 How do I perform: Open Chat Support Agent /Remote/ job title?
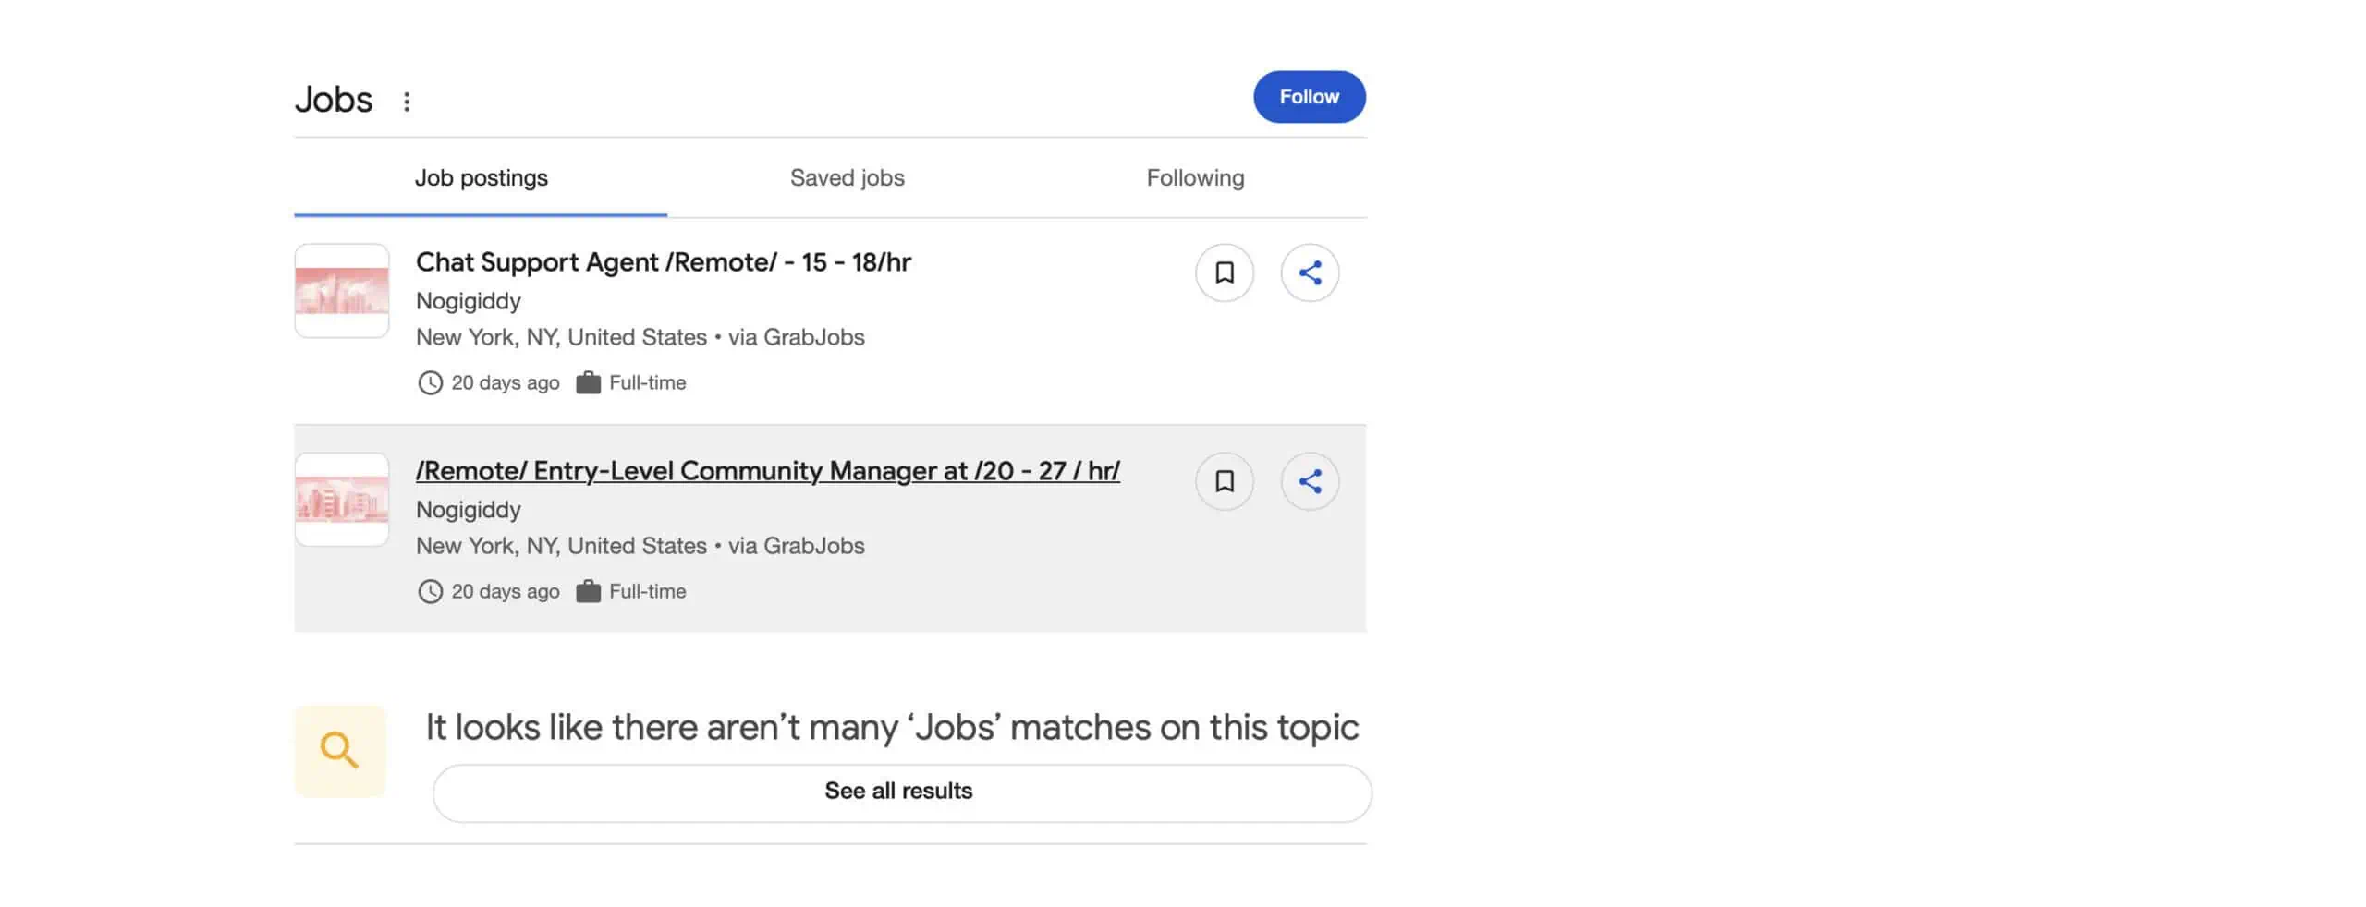pyautogui.click(x=663, y=262)
